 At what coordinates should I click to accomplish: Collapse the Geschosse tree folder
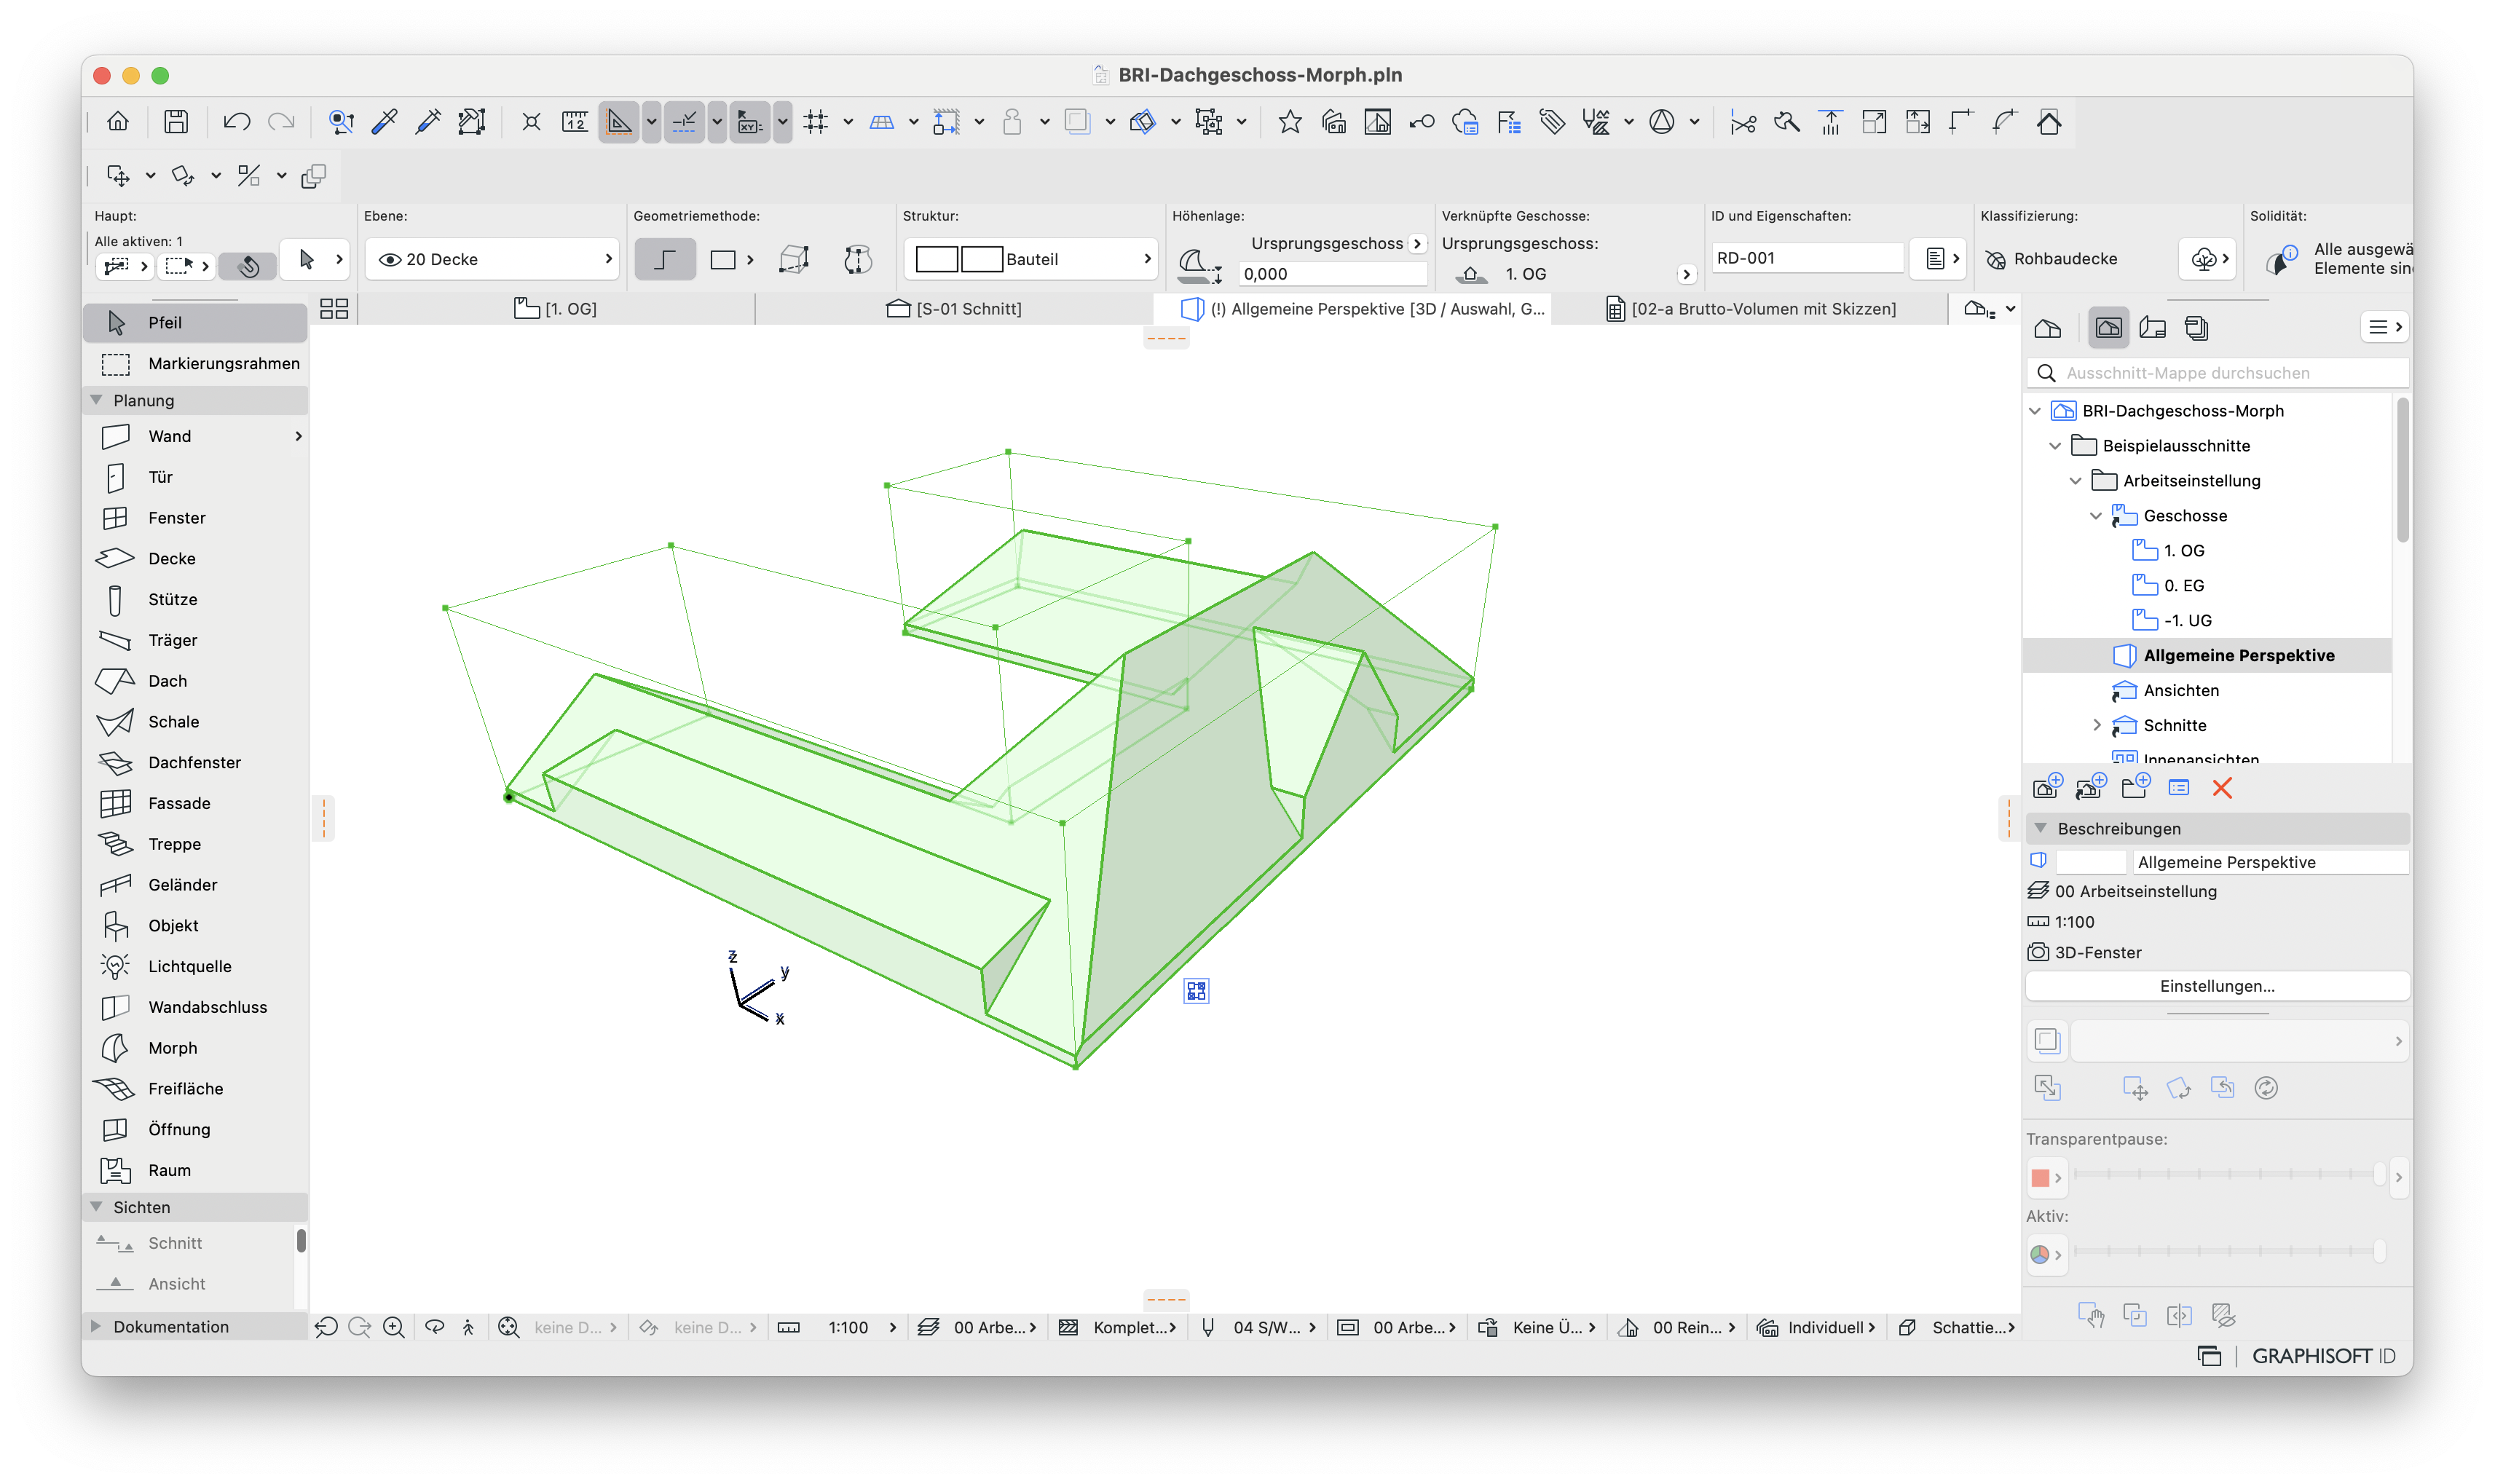pos(2095,515)
